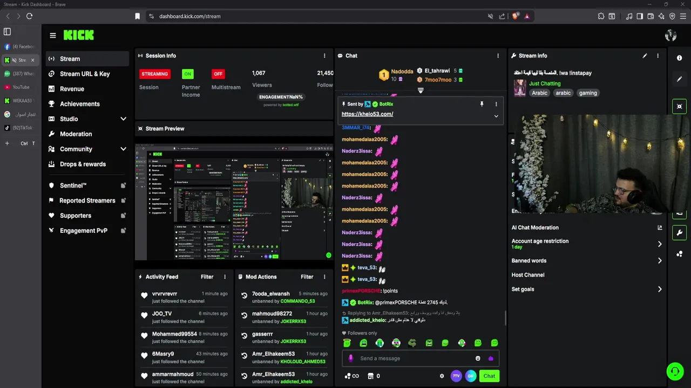Go to Kick home via logo
Image resolution: width=691 pixels, height=388 pixels.
[78, 35]
